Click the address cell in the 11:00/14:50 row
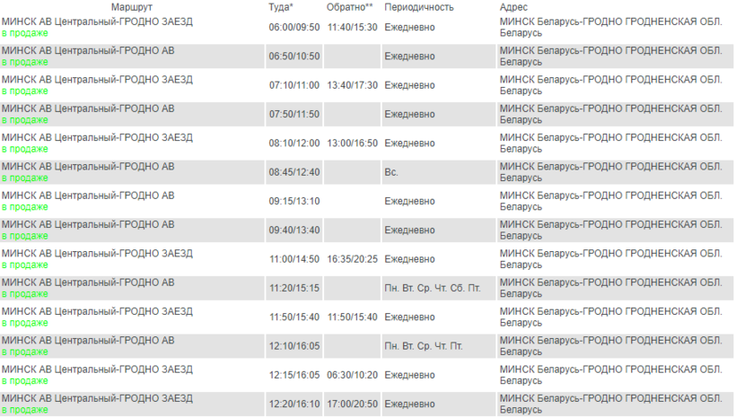 tap(610, 259)
